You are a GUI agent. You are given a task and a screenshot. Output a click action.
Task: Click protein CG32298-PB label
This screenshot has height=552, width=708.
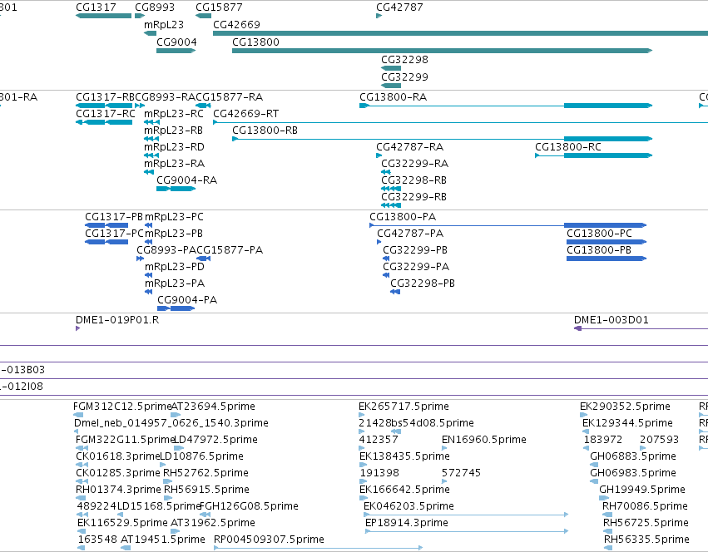tap(422, 283)
